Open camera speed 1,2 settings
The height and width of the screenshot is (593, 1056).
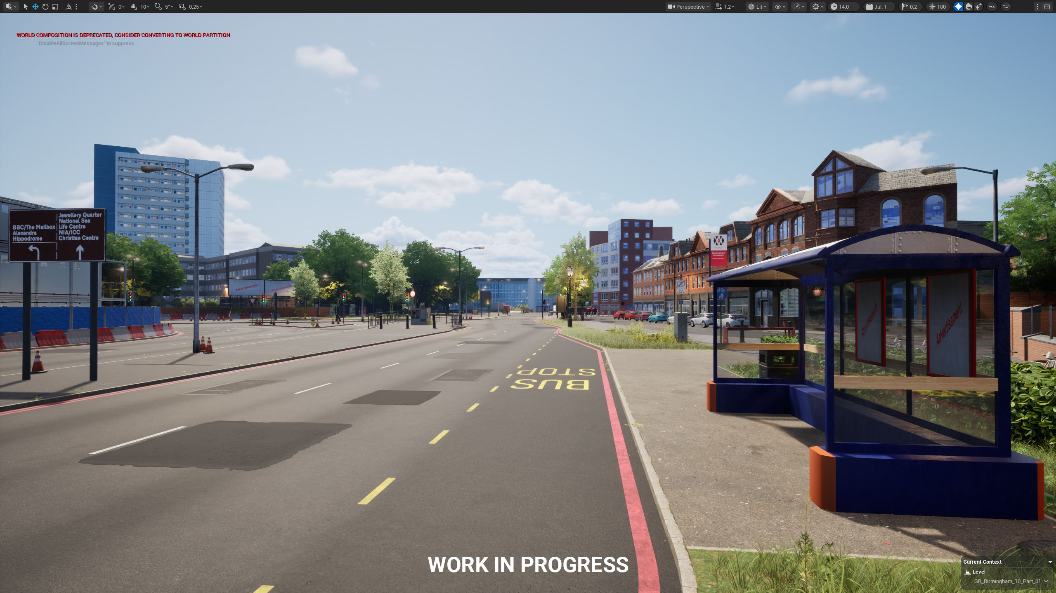coord(725,7)
